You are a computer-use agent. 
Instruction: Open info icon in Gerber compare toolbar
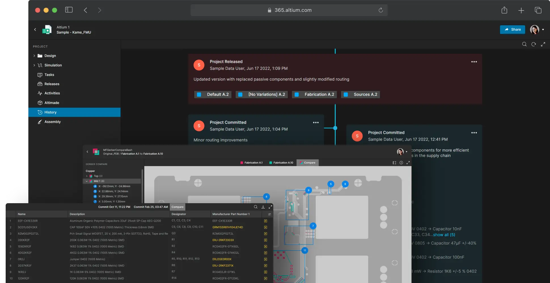pyautogui.click(x=401, y=163)
